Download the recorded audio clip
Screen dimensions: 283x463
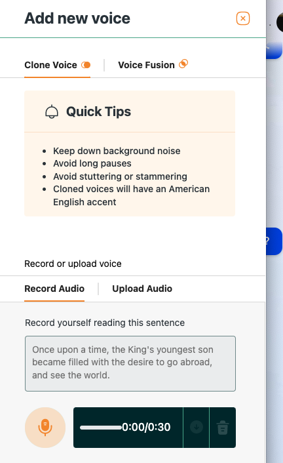[x=197, y=428]
